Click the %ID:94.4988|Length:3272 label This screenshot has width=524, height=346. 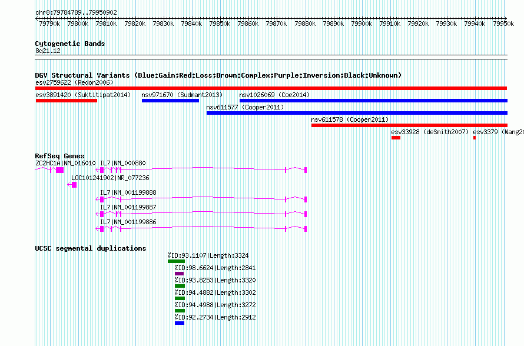(215, 305)
